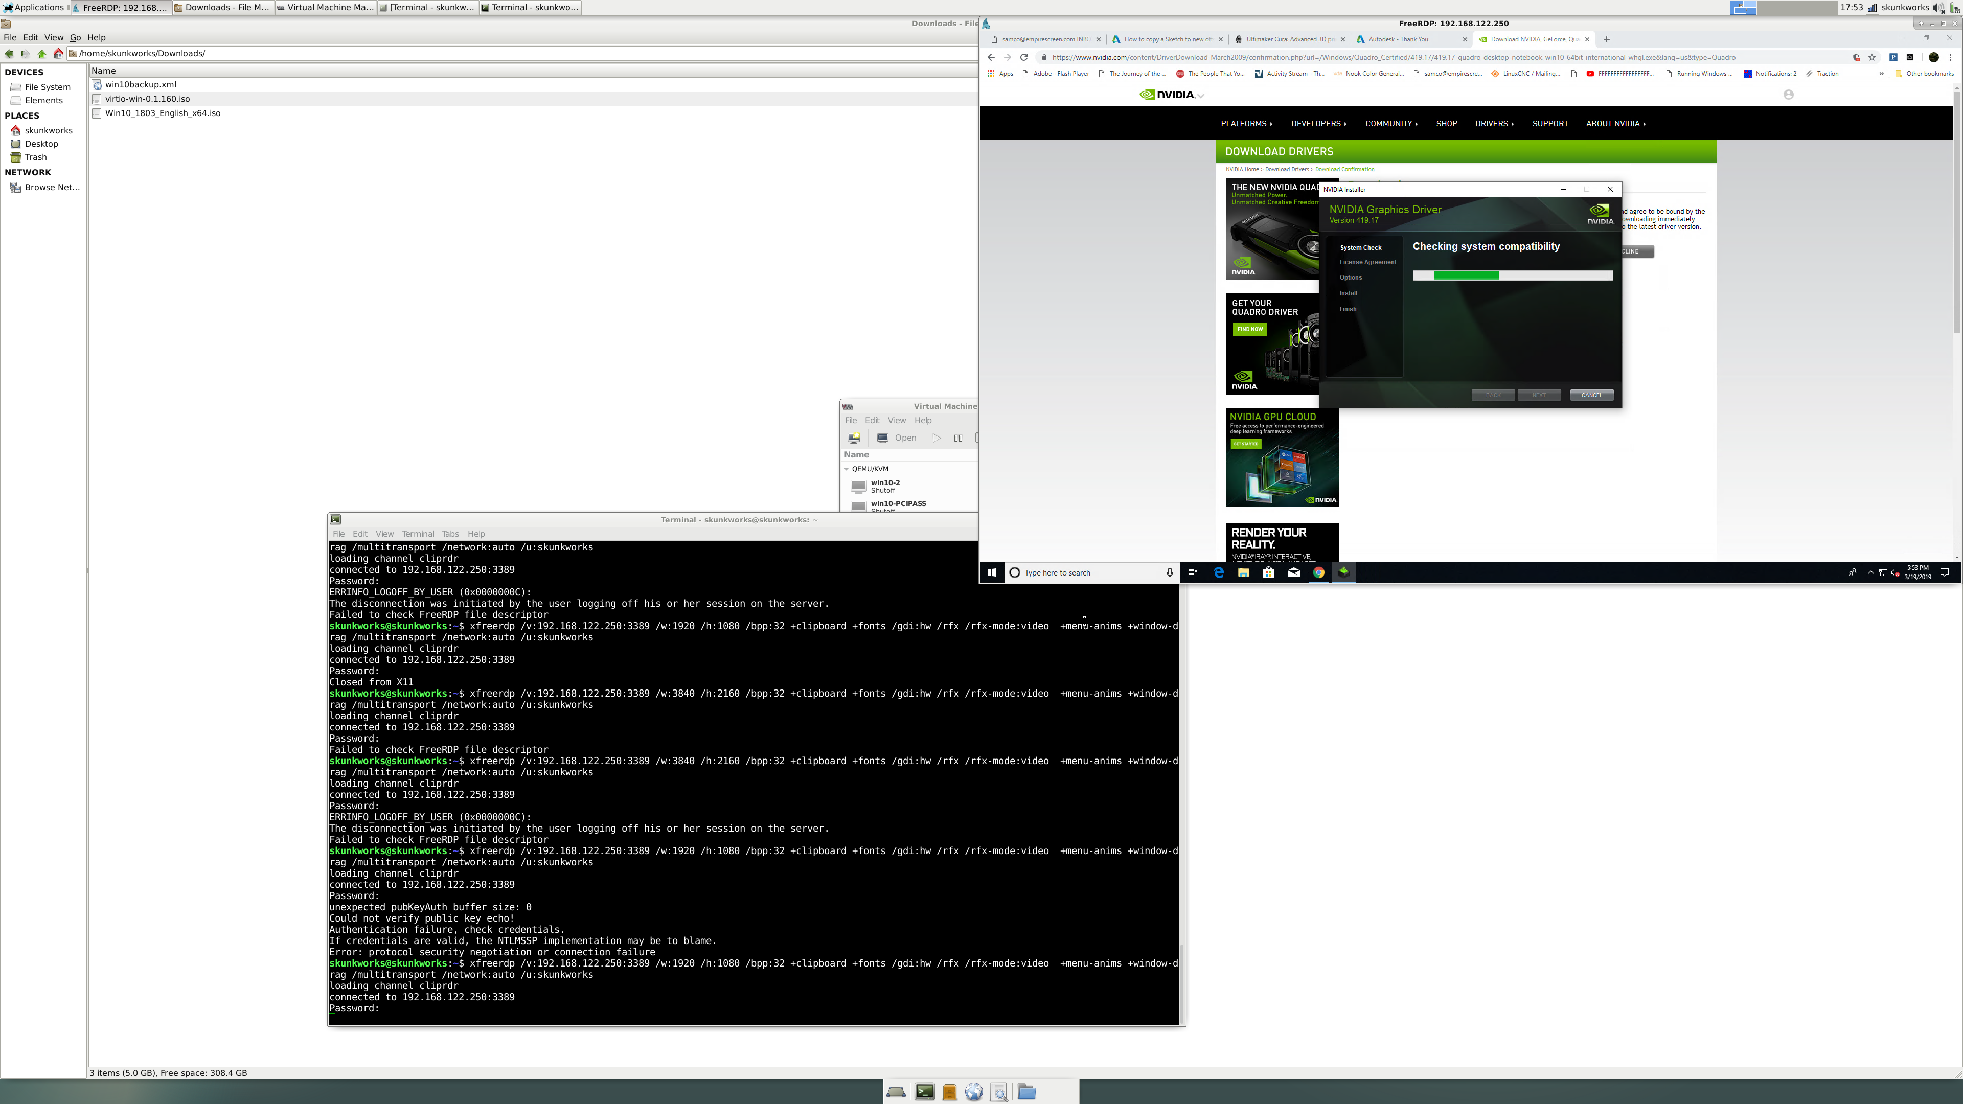This screenshot has height=1104, width=1963.
Task: Open the Applications menu in top panel
Action: 34,8
